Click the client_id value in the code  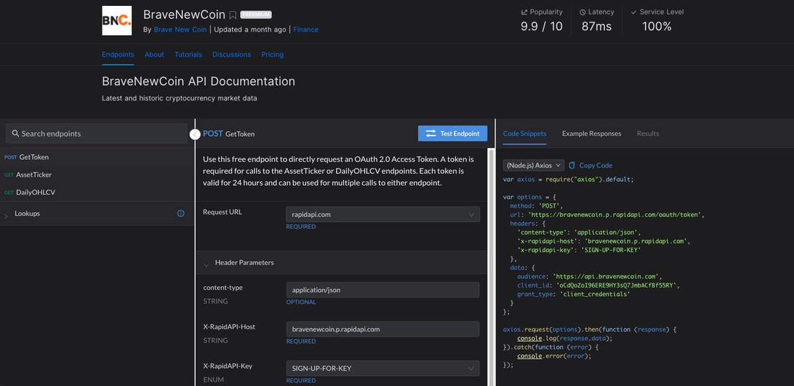[x=617, y=285]
